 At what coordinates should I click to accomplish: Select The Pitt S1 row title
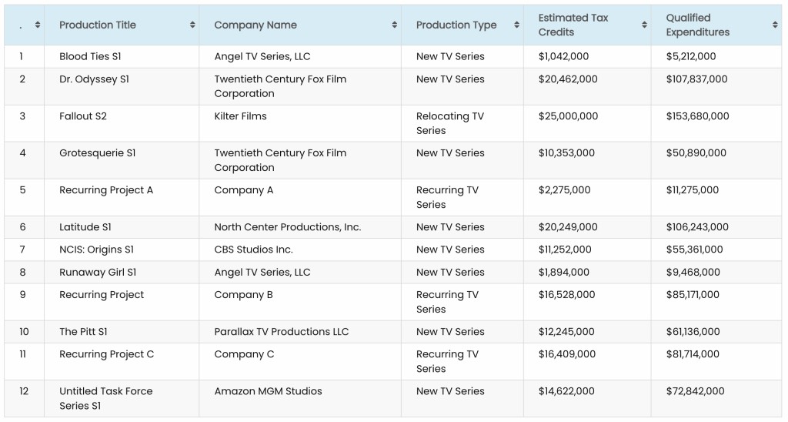point(83,332)
